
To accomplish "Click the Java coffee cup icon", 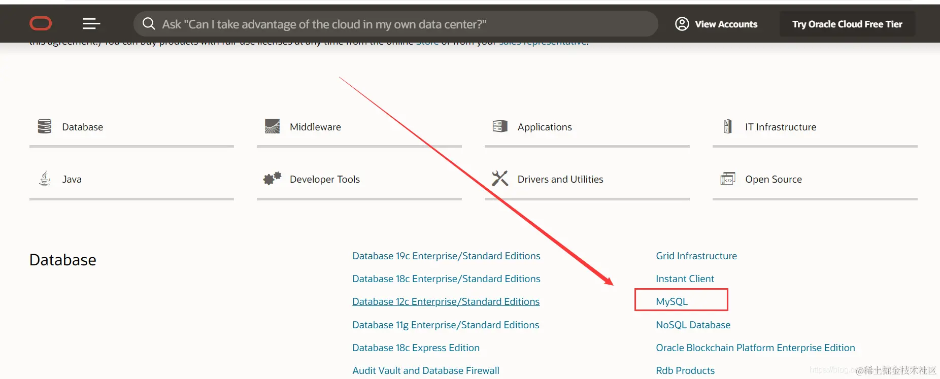I will pyautogui.click(x=45, y=179).
